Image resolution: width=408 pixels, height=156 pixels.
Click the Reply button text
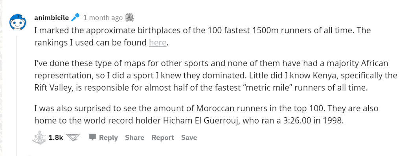pyautogui.click(x=108, y=138)
